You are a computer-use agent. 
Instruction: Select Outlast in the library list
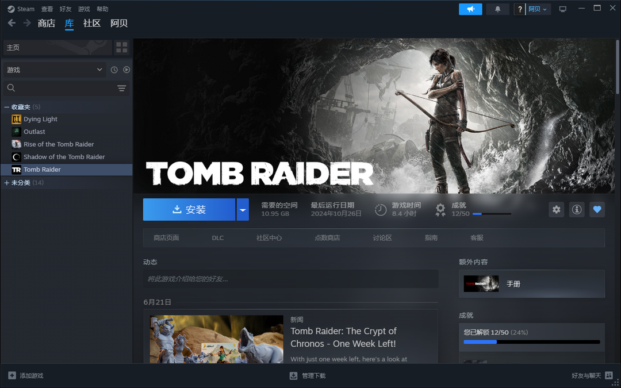click(x=34, y=132)
